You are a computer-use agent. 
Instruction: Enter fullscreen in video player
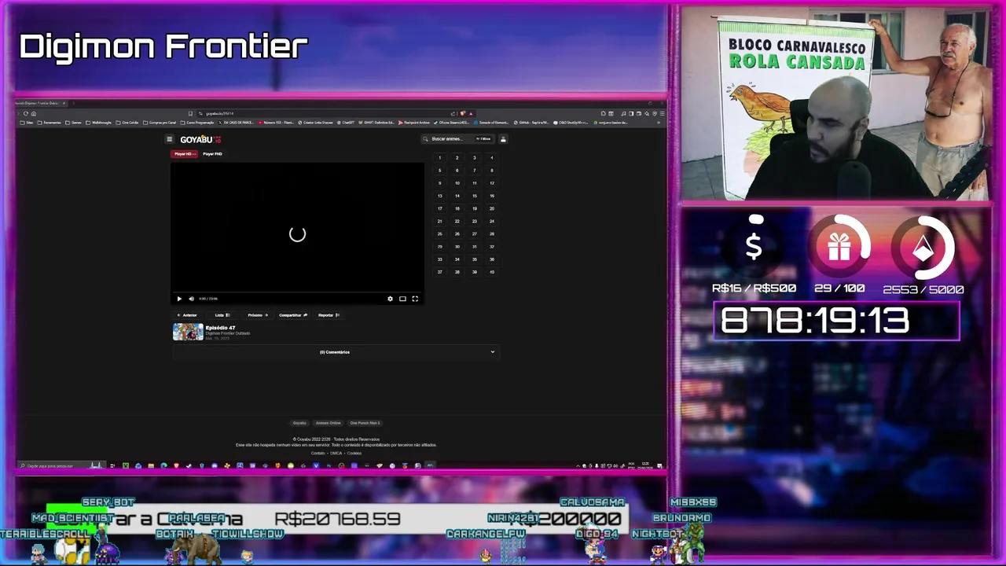[415, 299]
